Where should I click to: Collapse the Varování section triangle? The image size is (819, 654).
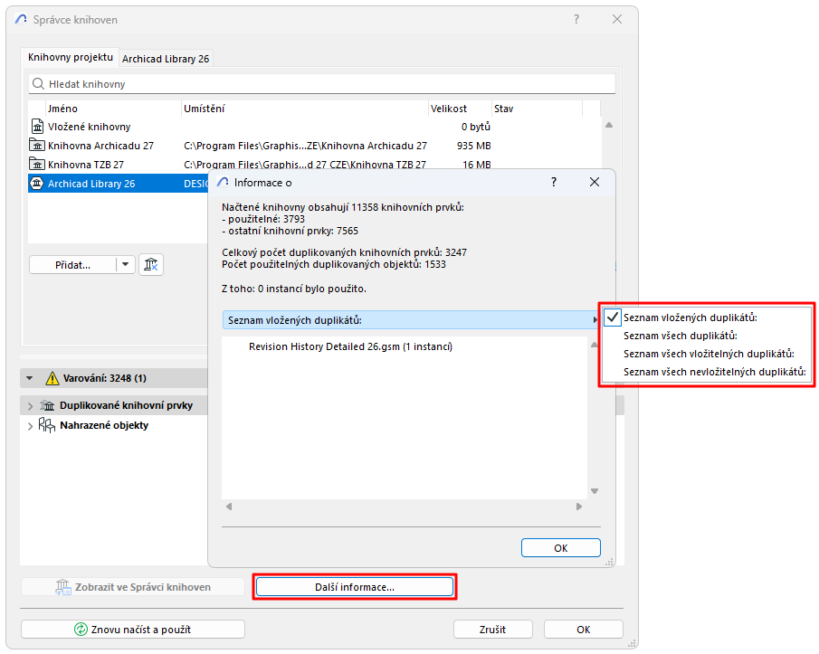pos(30,378)
